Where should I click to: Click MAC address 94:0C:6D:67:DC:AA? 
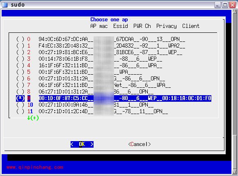click(x=63, y=39)
